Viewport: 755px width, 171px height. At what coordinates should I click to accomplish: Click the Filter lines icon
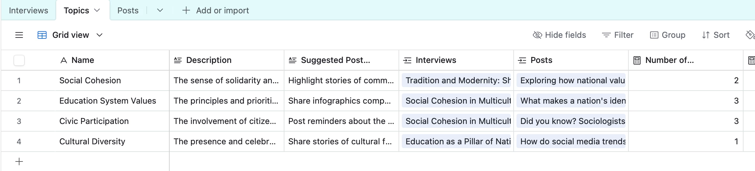tap(606, 35)
